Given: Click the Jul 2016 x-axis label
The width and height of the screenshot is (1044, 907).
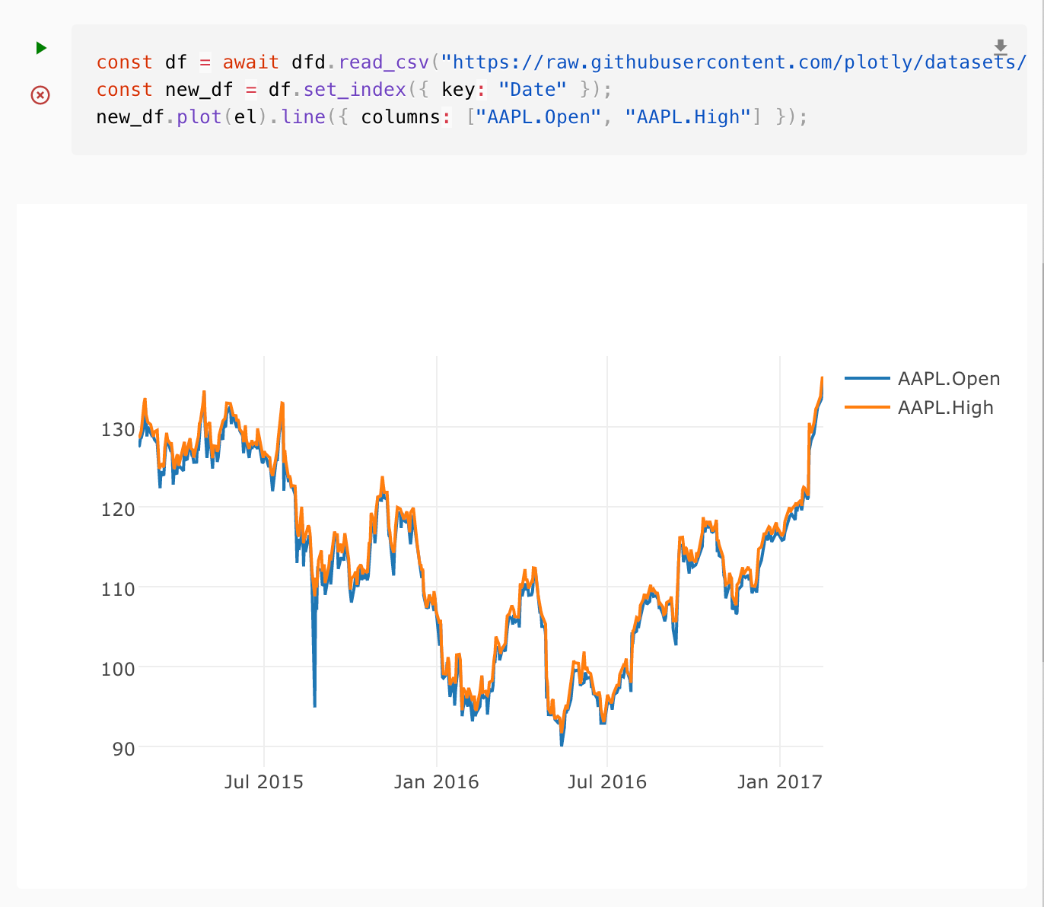Looking at the screenshot, I should coord(607,781).
